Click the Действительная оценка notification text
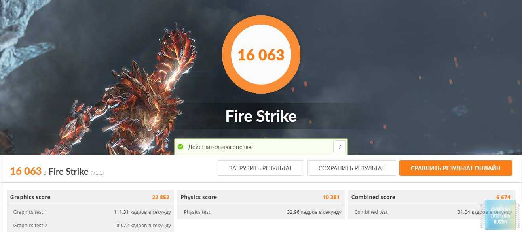The height and width of the screenshot is (232, 522). (x=220, y=147)
